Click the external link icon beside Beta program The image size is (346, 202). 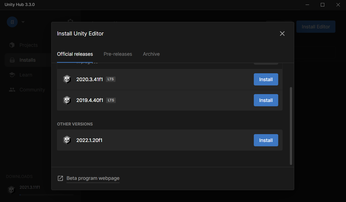click(x=60, y=178)
